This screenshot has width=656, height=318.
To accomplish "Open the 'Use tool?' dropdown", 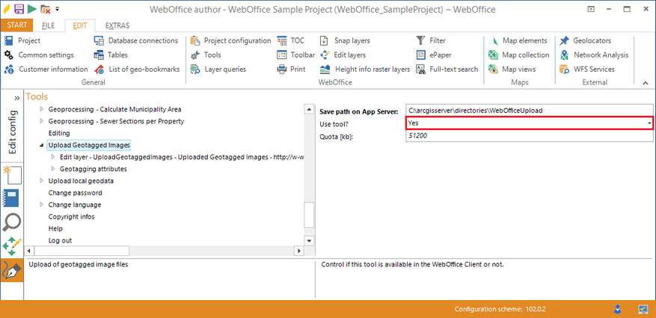I will pyautogui.click(x=649, y=123).
